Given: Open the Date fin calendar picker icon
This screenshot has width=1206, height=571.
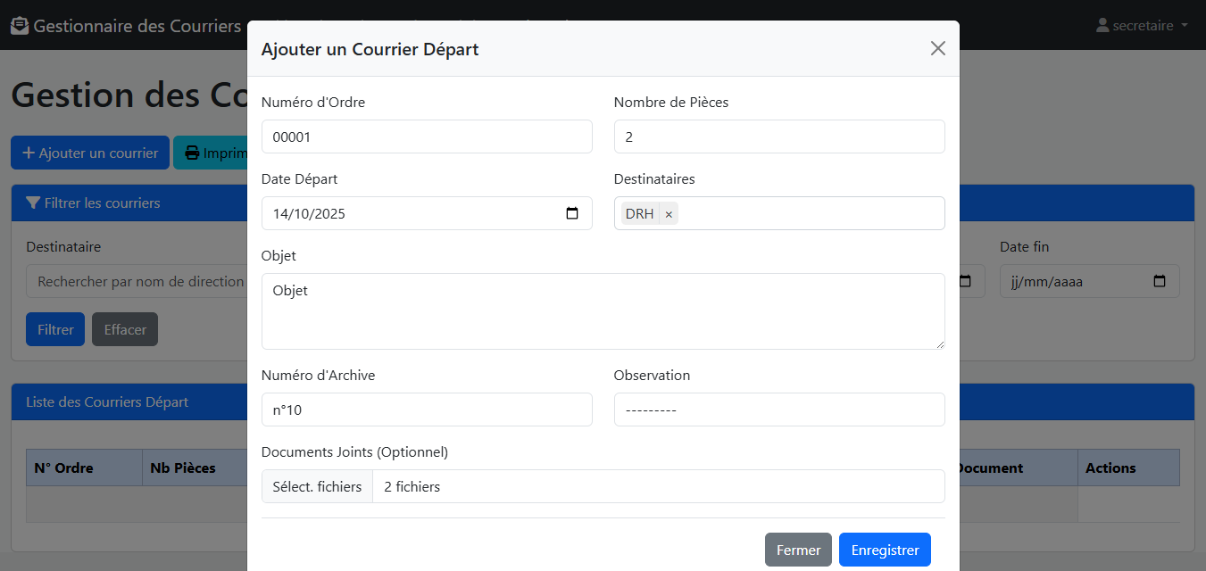Looking at the screenshot, I should pyautogui.click(x=1160, y=281).
